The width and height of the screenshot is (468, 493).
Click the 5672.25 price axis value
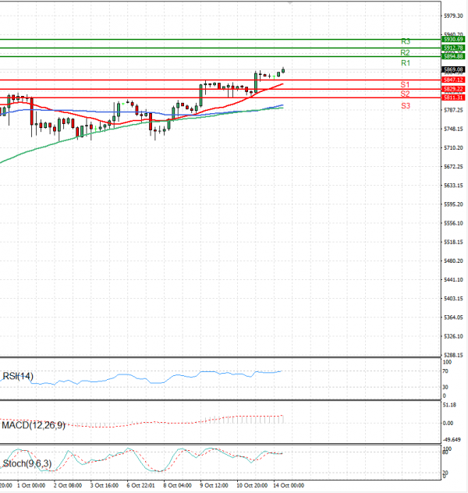[453, 167]
